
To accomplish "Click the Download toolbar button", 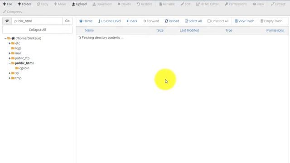I will pos(102,4).
